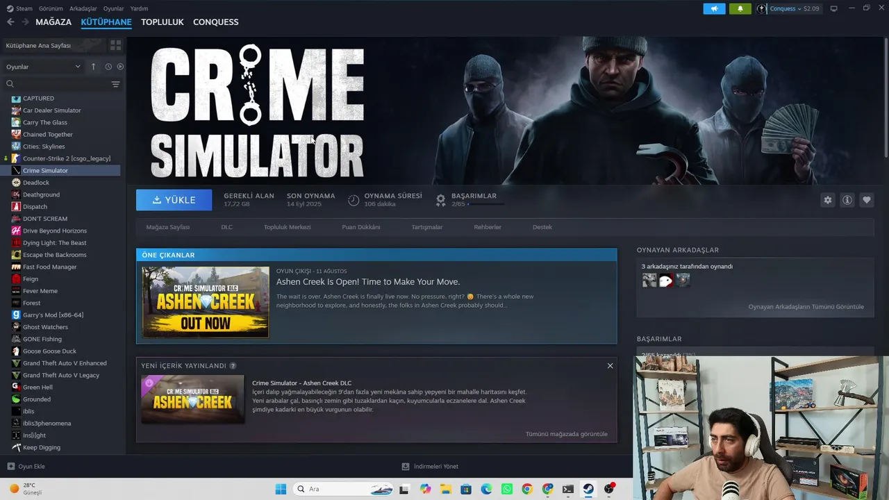Switch to the KÜTÜPHANE tab
Screen dimensions: 889x500
[x=106, y=22]
